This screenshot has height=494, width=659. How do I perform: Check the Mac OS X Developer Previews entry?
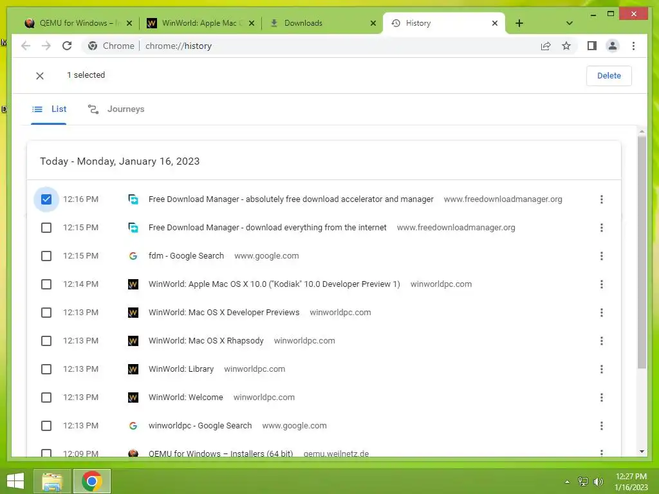click(46, 313)
